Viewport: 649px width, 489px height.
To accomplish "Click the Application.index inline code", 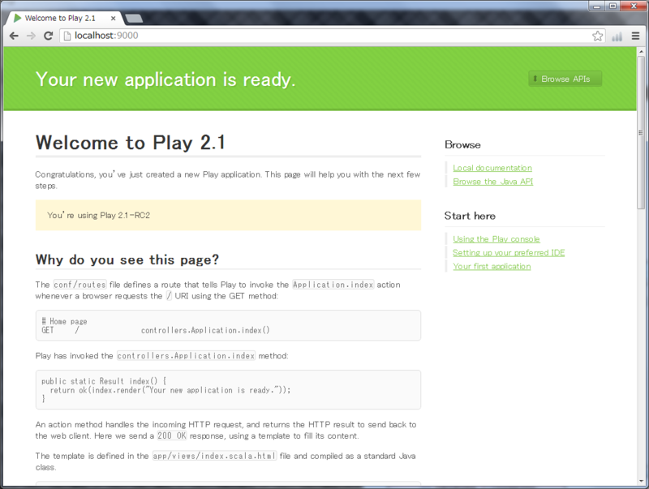I will tap(333, 285).
